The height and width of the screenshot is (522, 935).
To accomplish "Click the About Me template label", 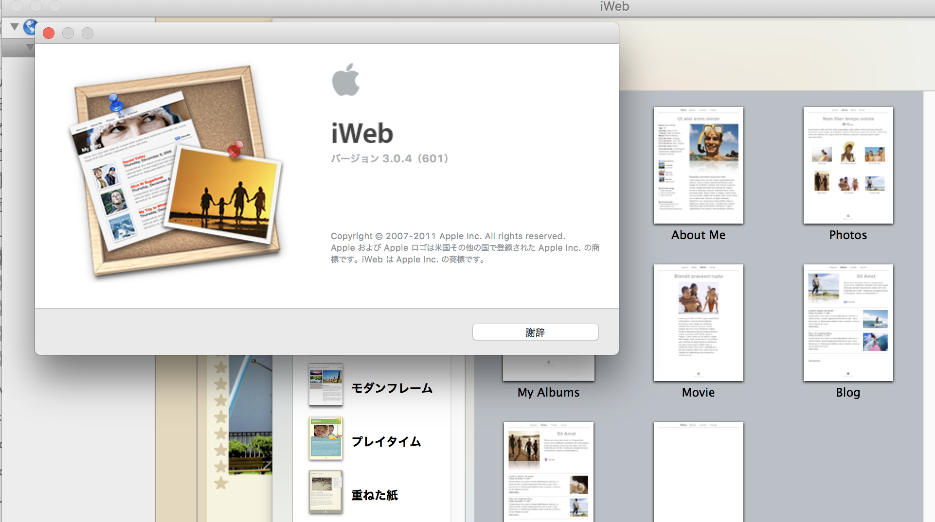I will (x=698, y=235).
